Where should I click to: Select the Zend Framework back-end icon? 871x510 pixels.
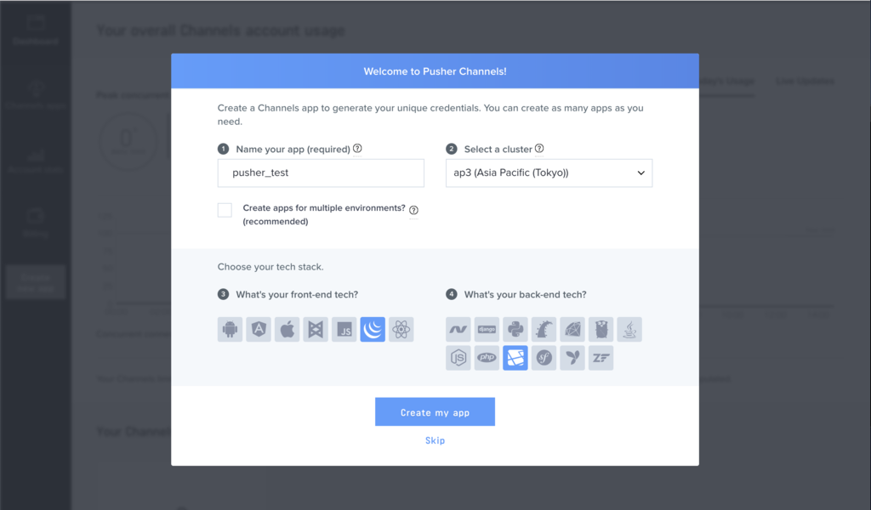point(601,358)
